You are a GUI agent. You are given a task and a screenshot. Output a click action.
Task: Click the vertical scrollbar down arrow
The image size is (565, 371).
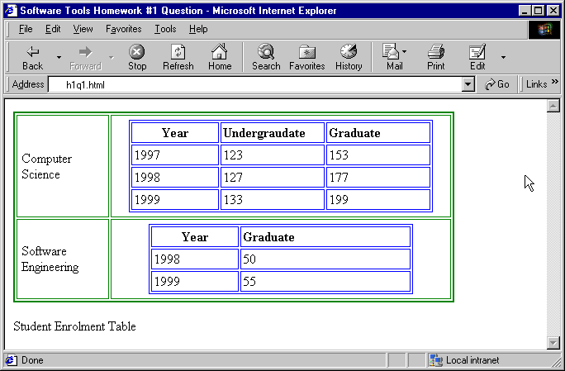[x=553, y=343]
